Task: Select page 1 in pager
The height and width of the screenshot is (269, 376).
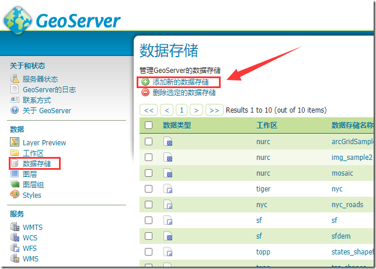Action: (x=182, y=110)
